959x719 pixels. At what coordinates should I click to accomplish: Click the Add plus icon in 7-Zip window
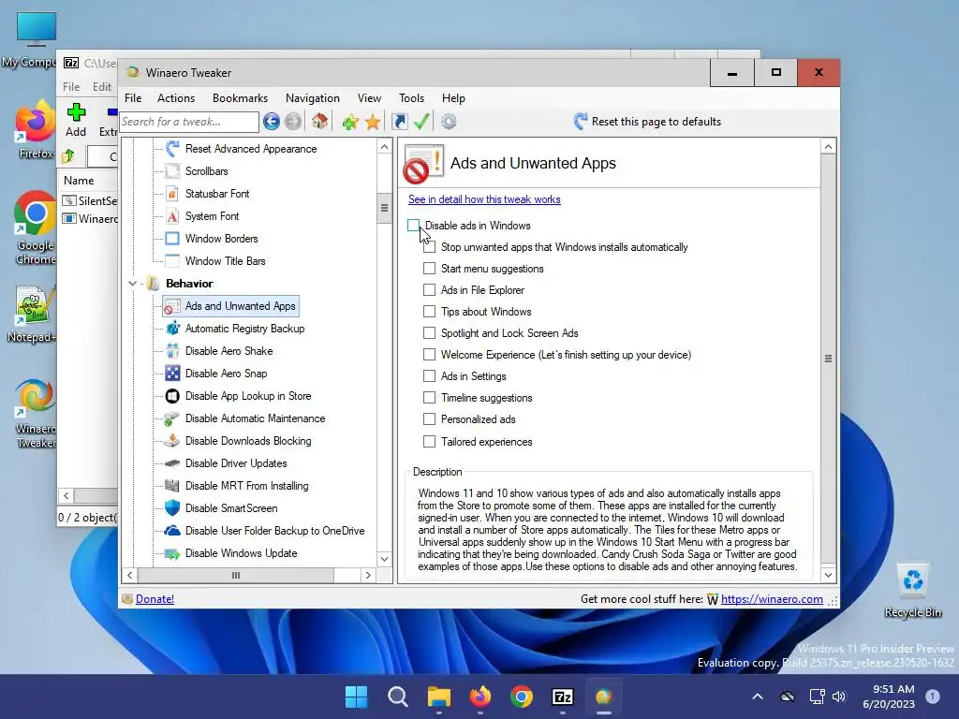point(76,112)
